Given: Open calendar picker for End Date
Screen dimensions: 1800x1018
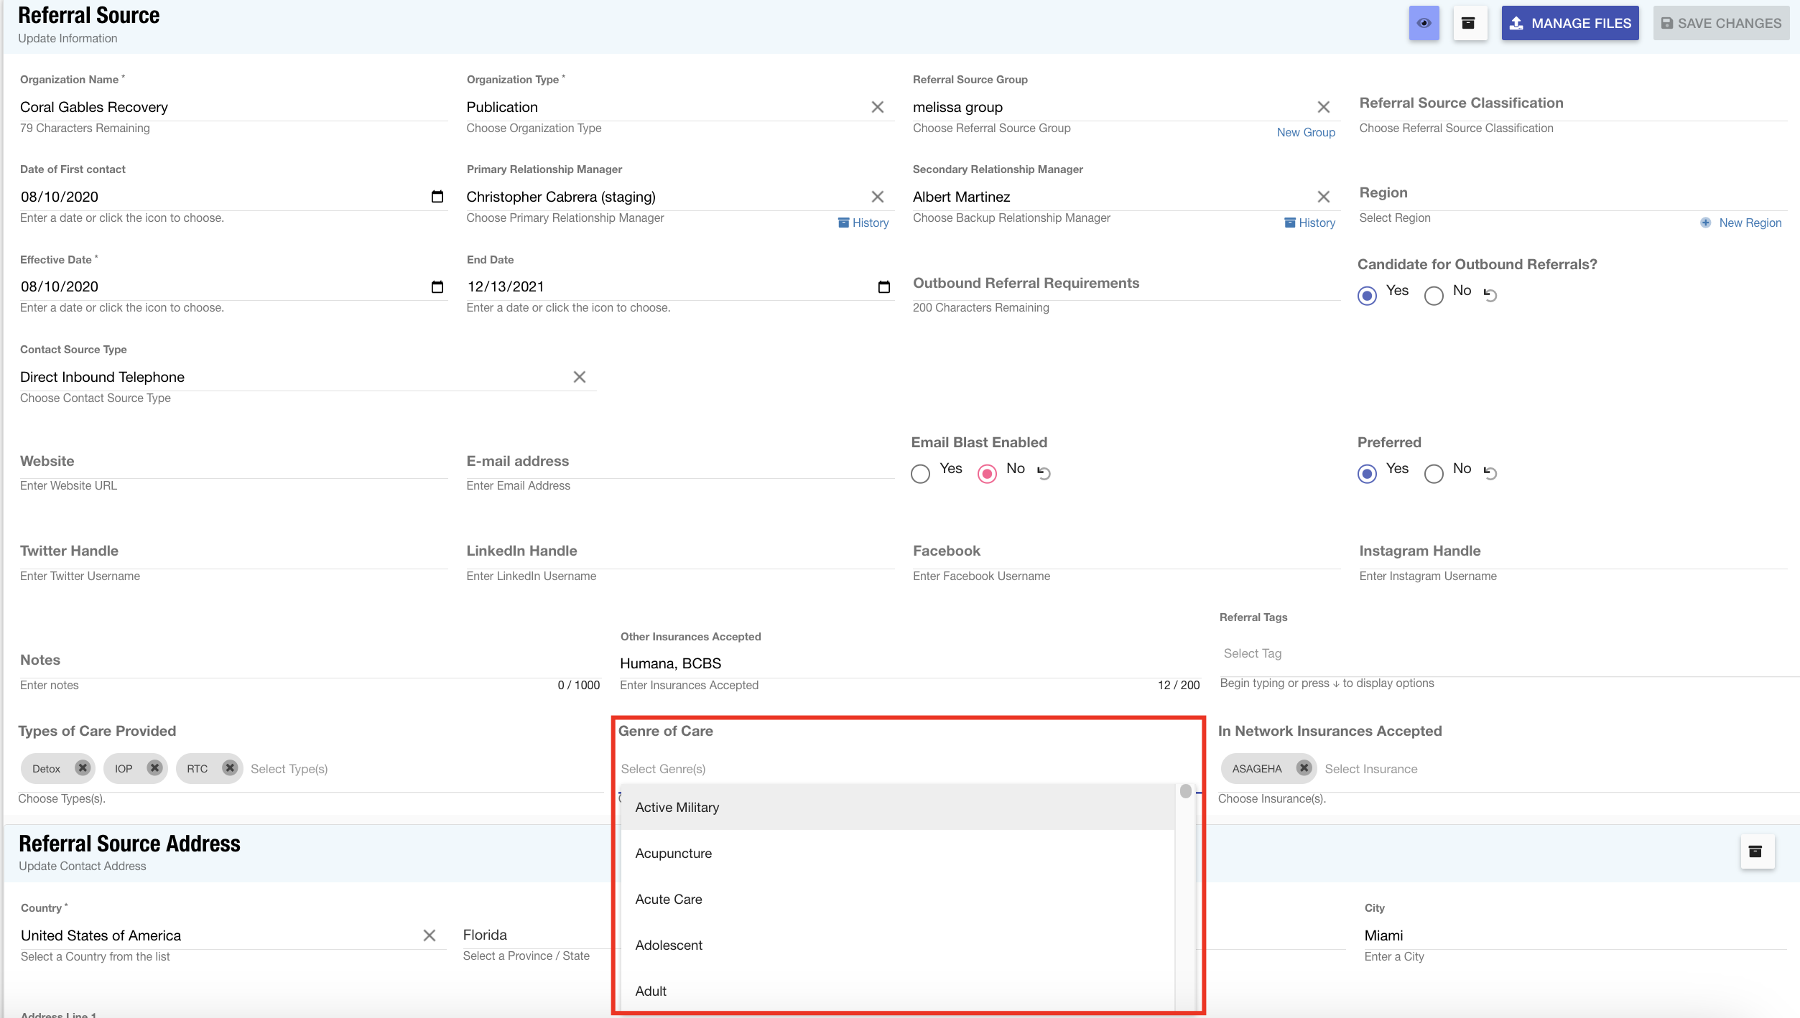Looking at the screenshot, I should 883,286.
